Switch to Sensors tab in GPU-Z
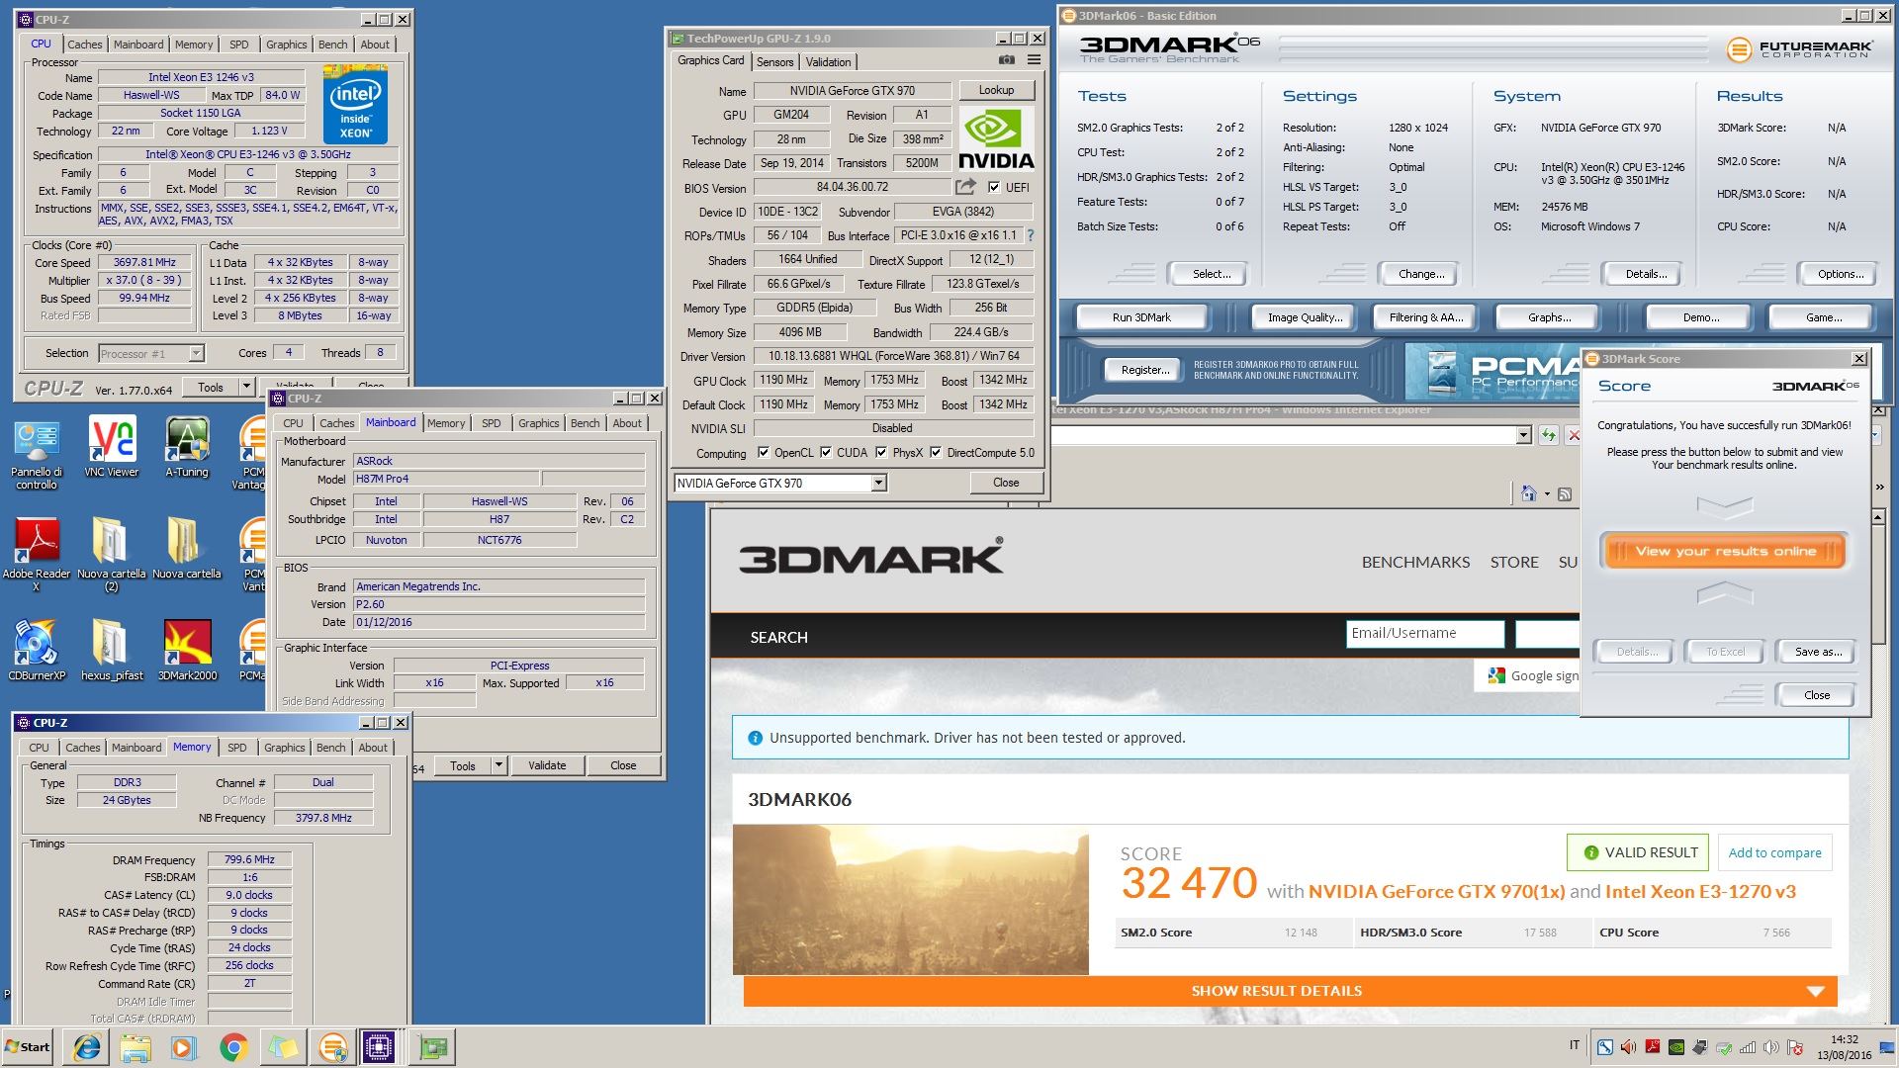The image size is (1899, 1068). [x=775, y=61]
